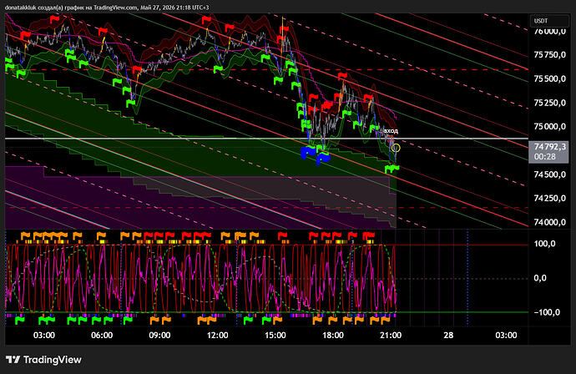The height and width of the screenshot is (374, 576).
Task: Click the 76000,0 price axis label
Action: click(x=550, y=32)
